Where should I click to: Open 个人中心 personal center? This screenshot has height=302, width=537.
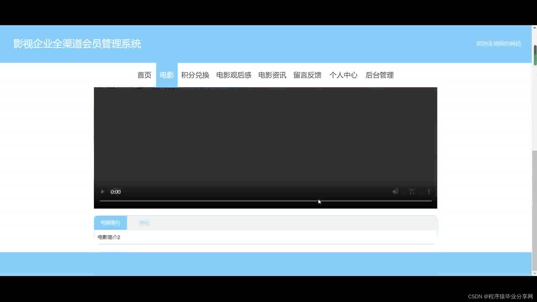[343, 75]
